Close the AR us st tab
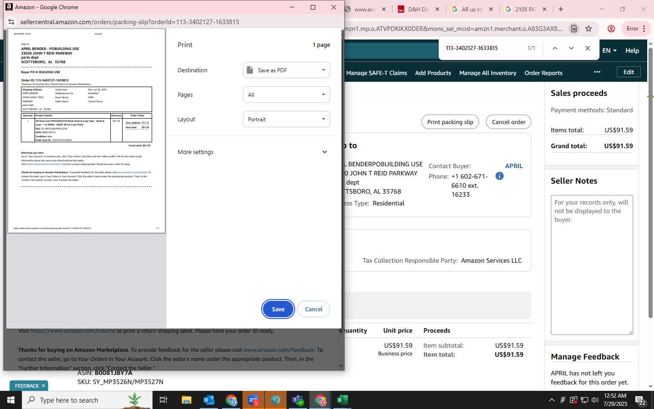The height and width of the screenshot is (409, 654). pos(490,9)
